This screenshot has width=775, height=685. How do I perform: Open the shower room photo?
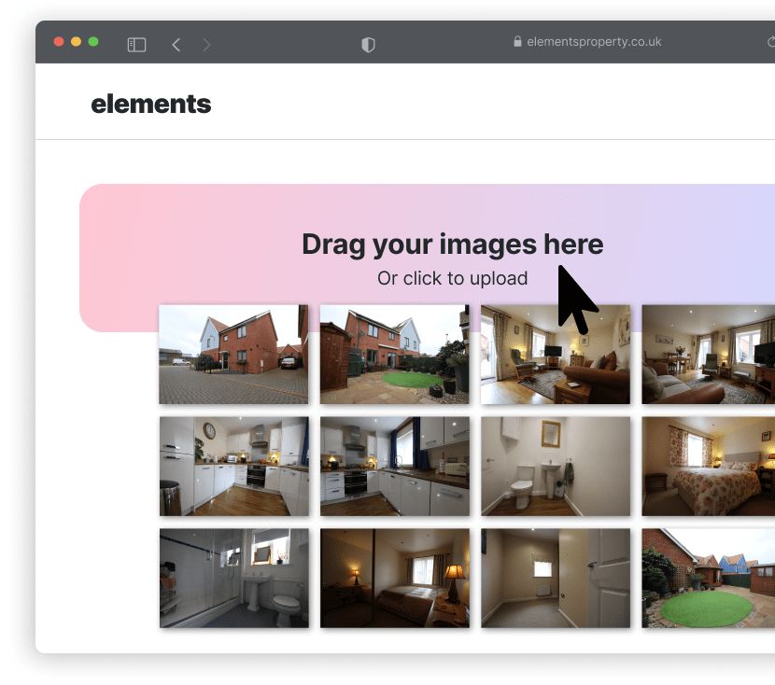233,579
